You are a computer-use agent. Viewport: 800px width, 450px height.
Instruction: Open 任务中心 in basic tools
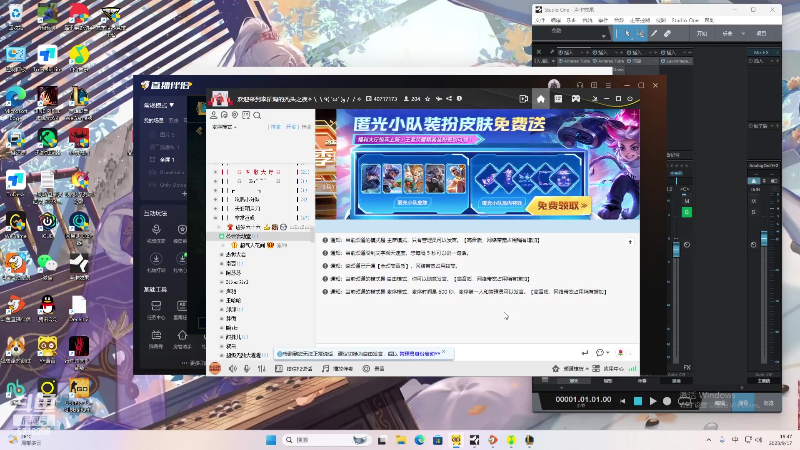pyautogui.click(x=156, y=310)
